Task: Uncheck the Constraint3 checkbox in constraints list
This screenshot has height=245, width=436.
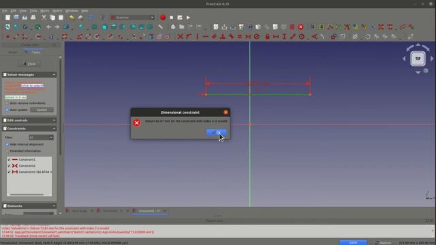Action: pos(9,172)
